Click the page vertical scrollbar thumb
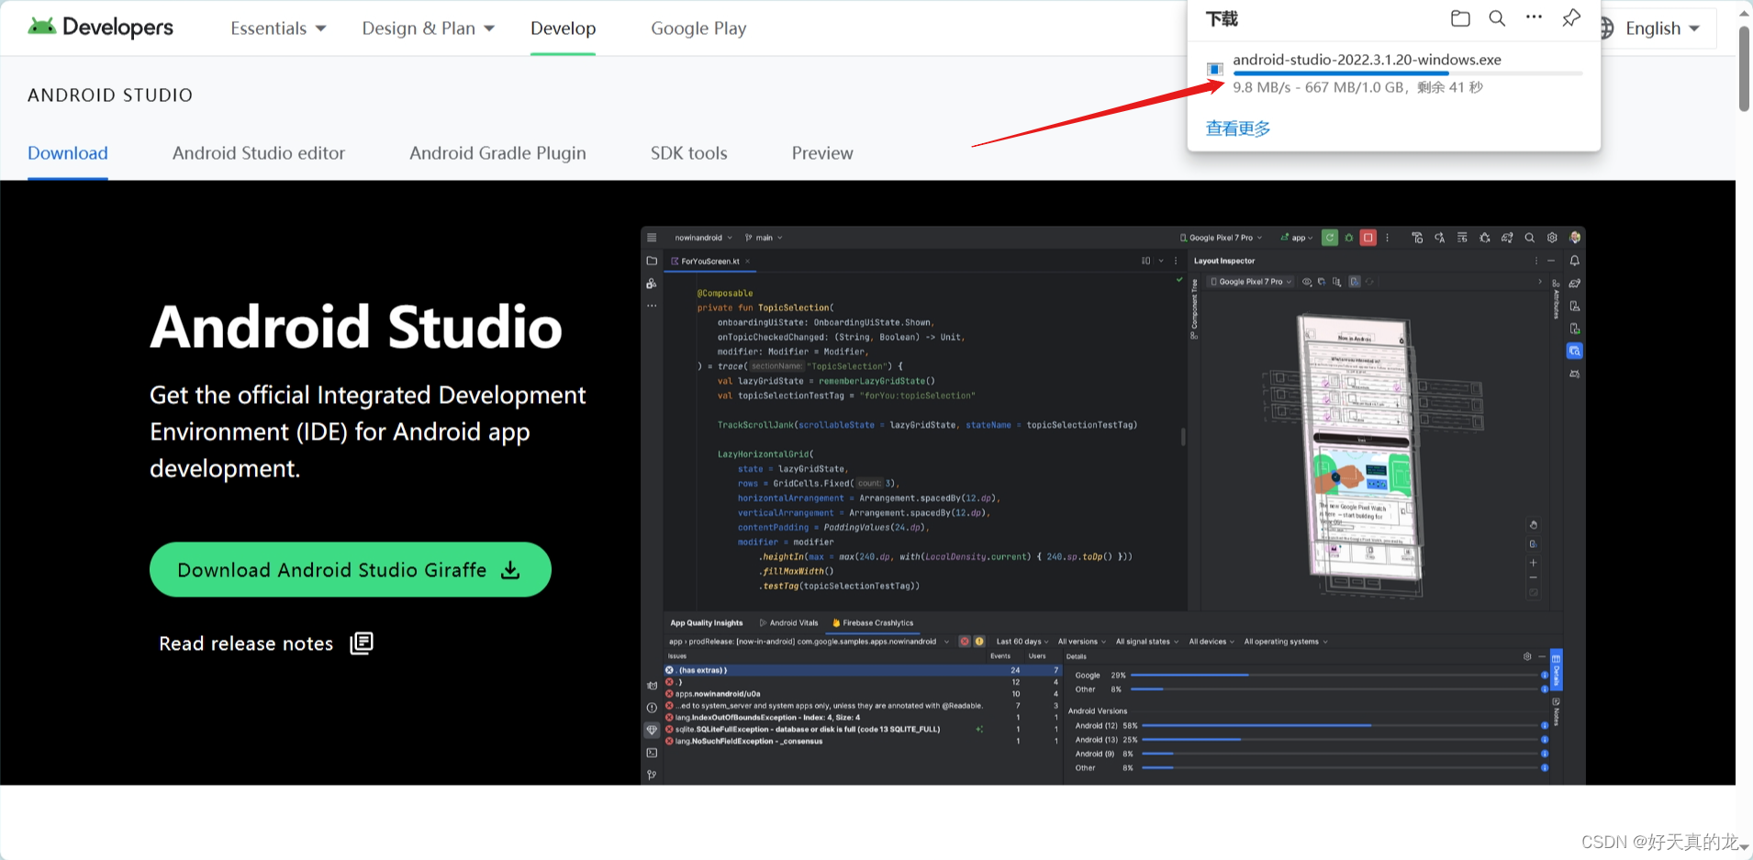Viewport: 1753px width, 860px height. pyautogui.click(x=1744, y=69)
